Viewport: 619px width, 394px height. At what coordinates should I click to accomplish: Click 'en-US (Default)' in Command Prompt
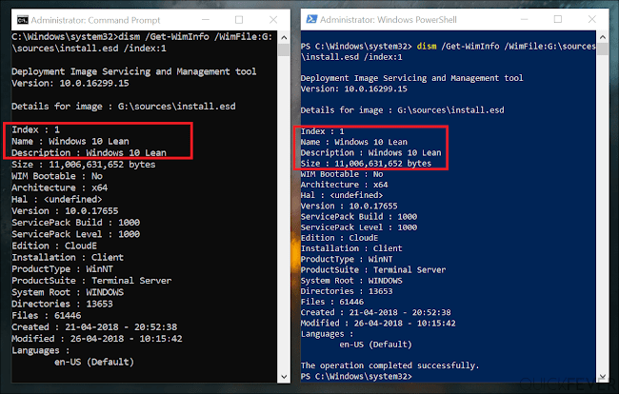click(x=94, y=362)
